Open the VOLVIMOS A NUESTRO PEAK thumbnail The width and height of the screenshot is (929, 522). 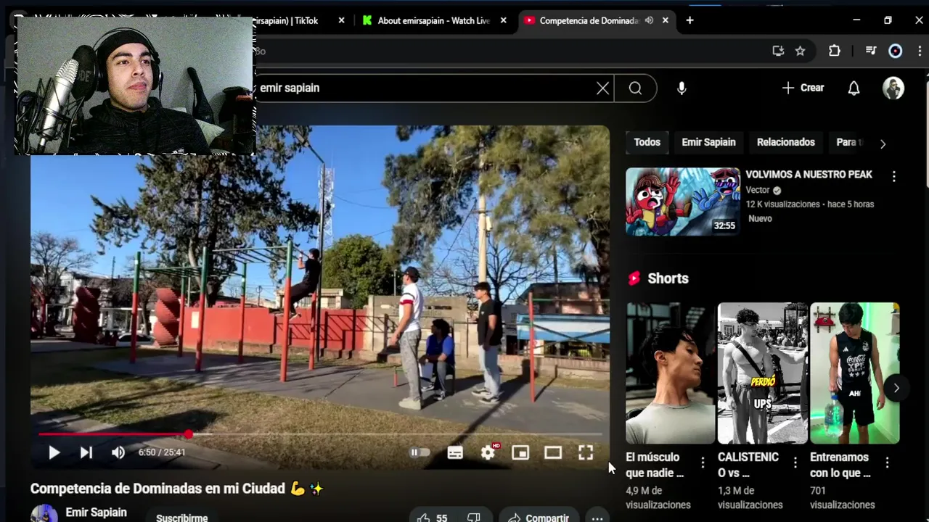click(683, 202)
